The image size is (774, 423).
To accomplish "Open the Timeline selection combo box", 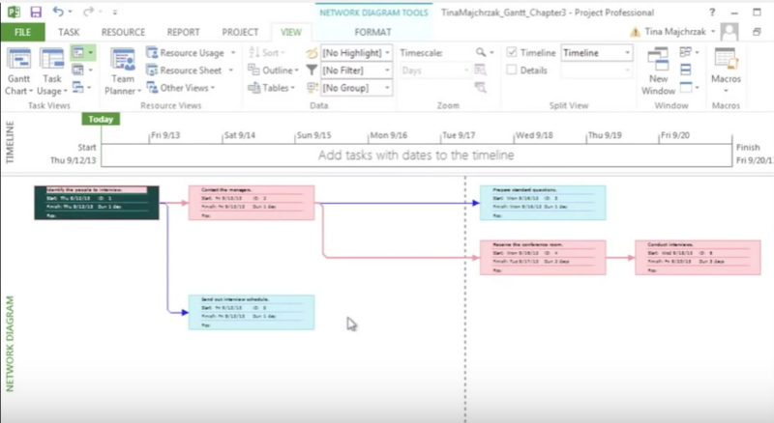I will click(x=597, y=53).
